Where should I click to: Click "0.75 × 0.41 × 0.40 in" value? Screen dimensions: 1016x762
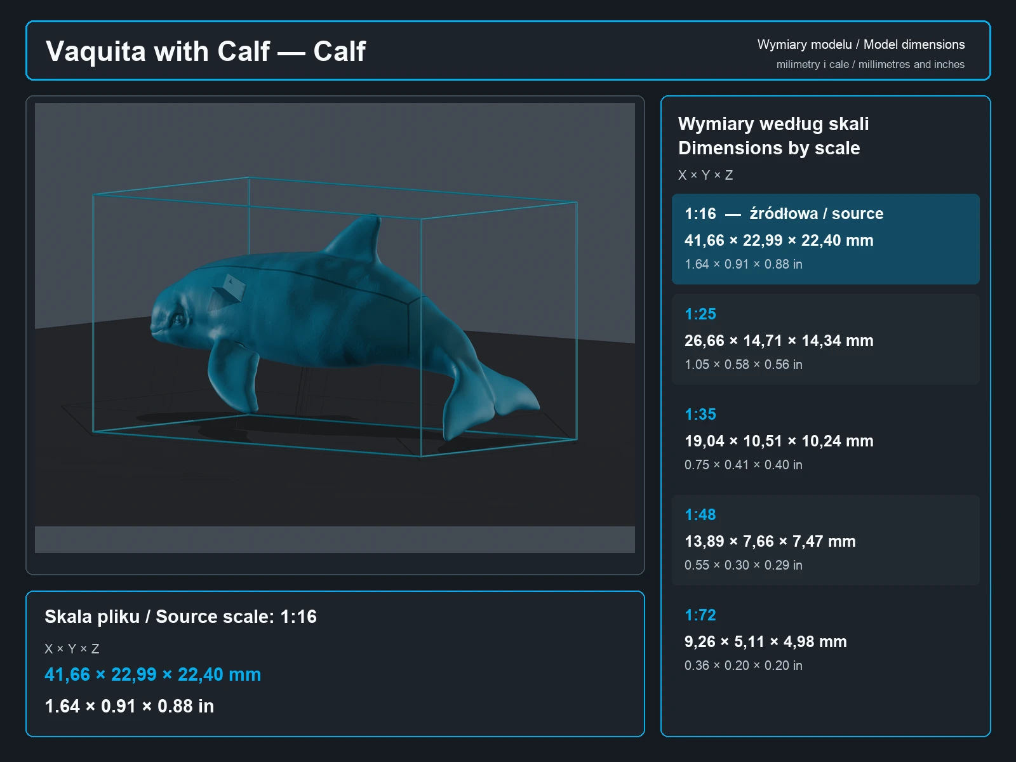click(x=744, y=465)
